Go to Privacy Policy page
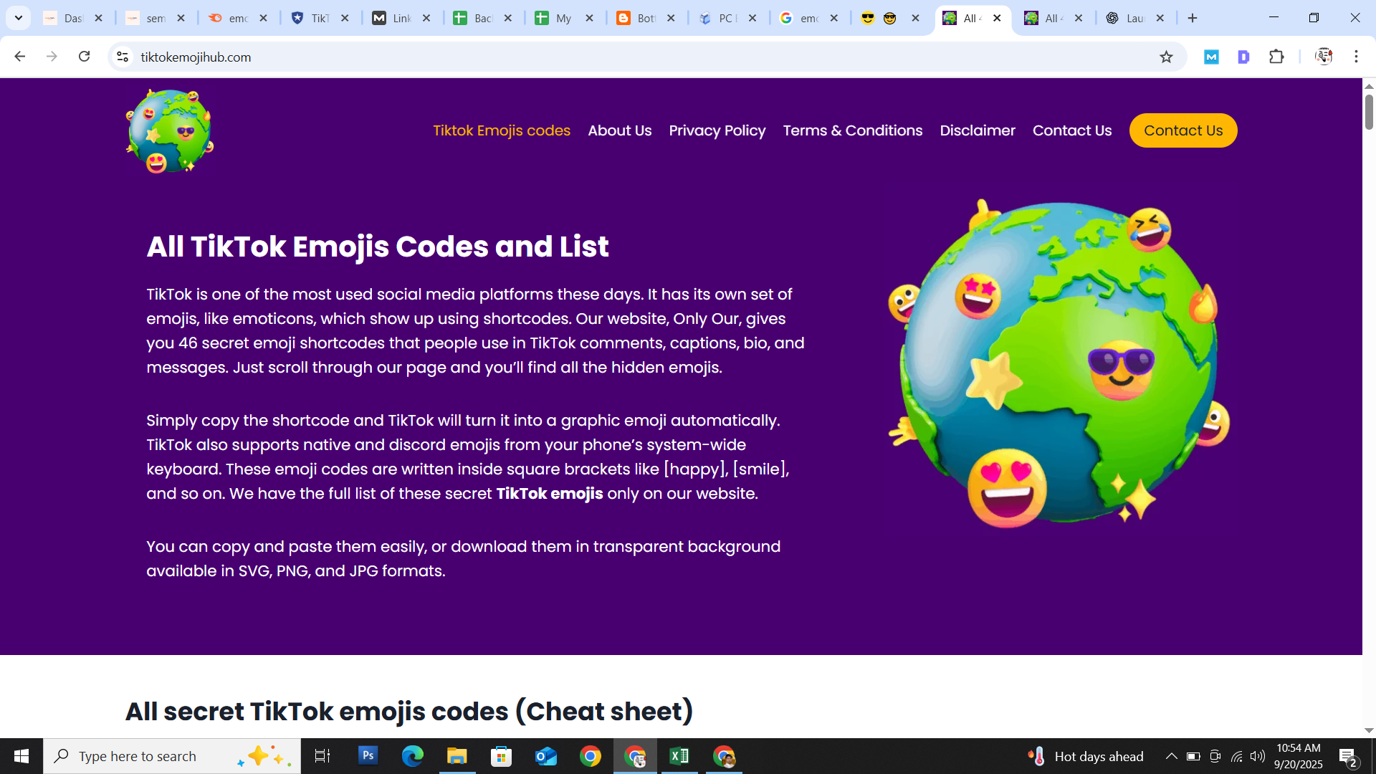Viewport: 1376px width, 774px height. coord(717,130)
